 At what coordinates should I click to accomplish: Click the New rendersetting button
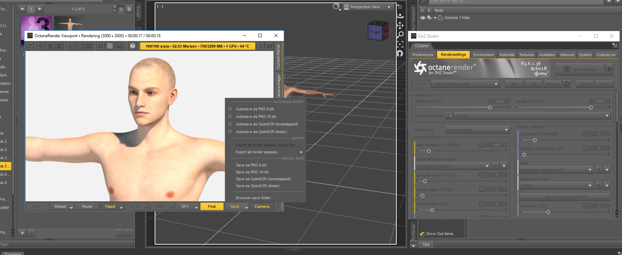coord(515,84)
